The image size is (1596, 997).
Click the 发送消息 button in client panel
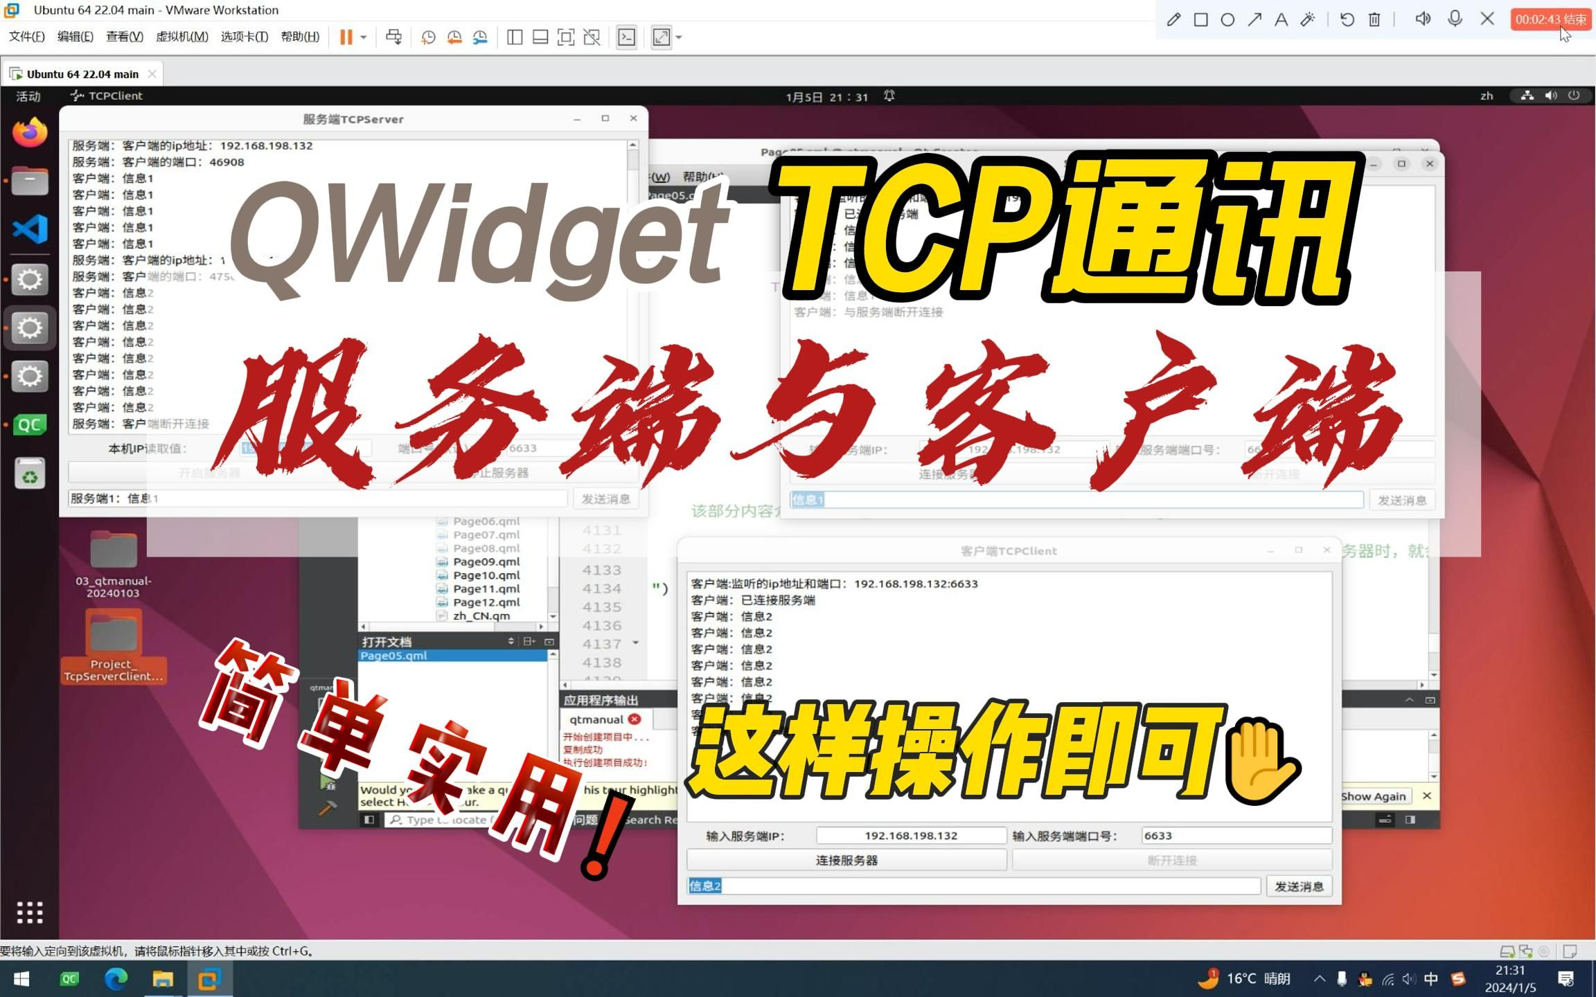[1298, 886]
